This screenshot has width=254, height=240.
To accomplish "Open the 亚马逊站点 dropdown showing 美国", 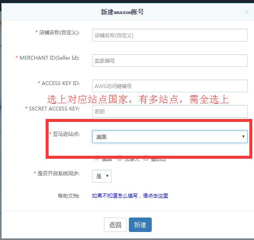I will pos(169,137).
